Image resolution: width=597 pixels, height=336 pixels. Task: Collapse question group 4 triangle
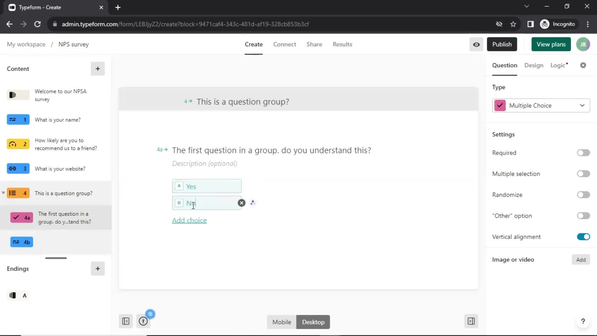3,193
